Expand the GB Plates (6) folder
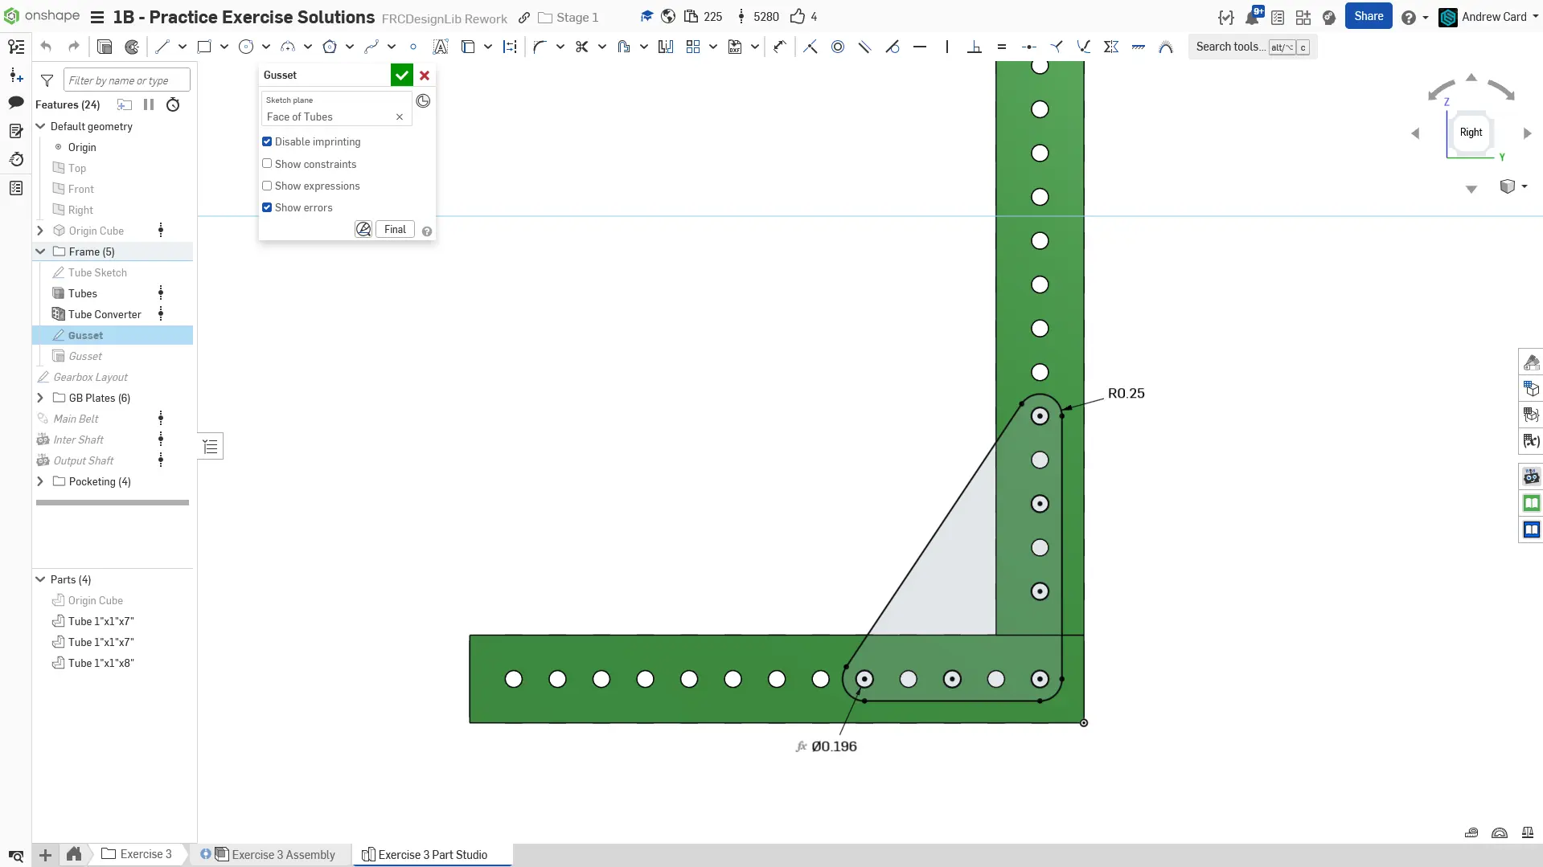Viewport: 1543px width, 867px height. (x=40, y=398)
